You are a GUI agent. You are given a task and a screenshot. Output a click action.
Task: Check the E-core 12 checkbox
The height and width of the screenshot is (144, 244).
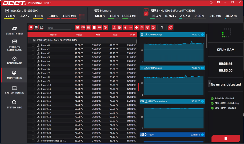[x=33, y=93]
